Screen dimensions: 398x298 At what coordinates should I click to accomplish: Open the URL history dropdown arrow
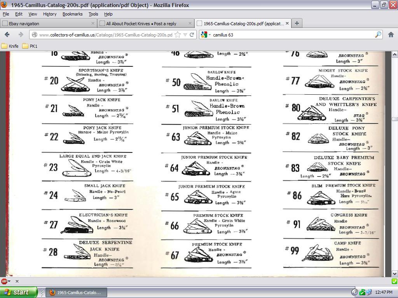click(185, 35)
